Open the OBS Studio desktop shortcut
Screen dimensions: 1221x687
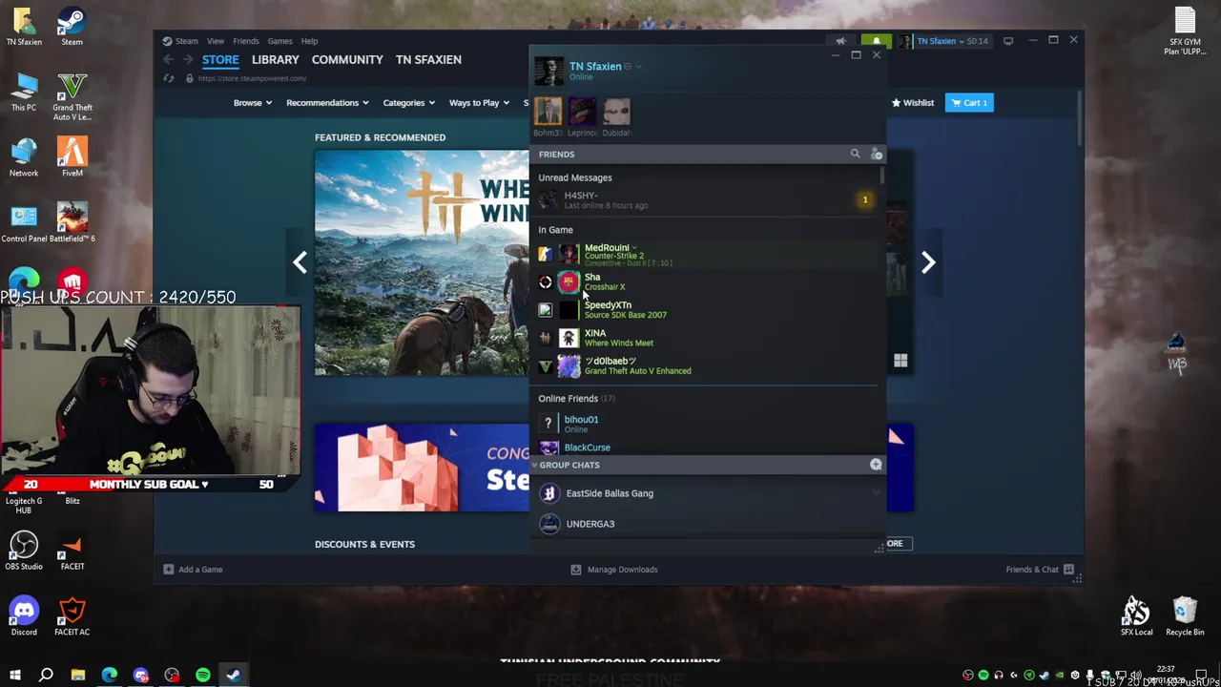click(x=24, y=551)
